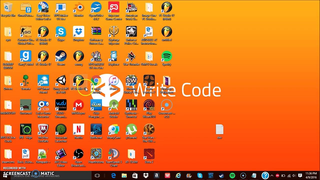Launch iTunes from the desktop
This screenshot has height=180, width=320.
click(114, 83)
